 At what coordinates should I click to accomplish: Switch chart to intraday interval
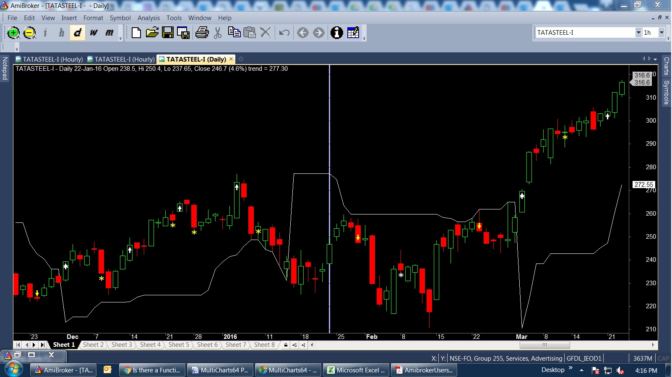(x=45, y=33)
